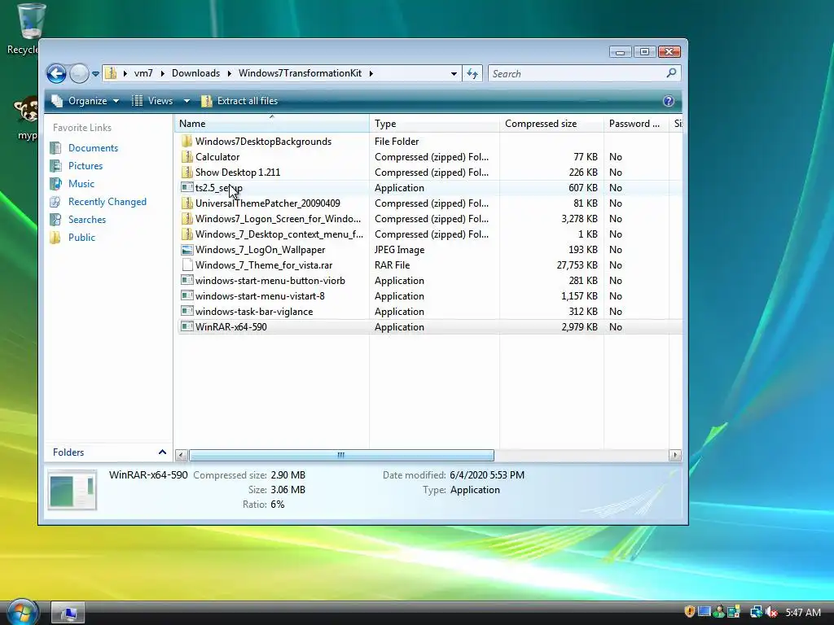The height and width of the screenshot is (625, 834).
Task: Click the 27,753 KB size cell
Action: pyautogui.click(x=577, y=265)
